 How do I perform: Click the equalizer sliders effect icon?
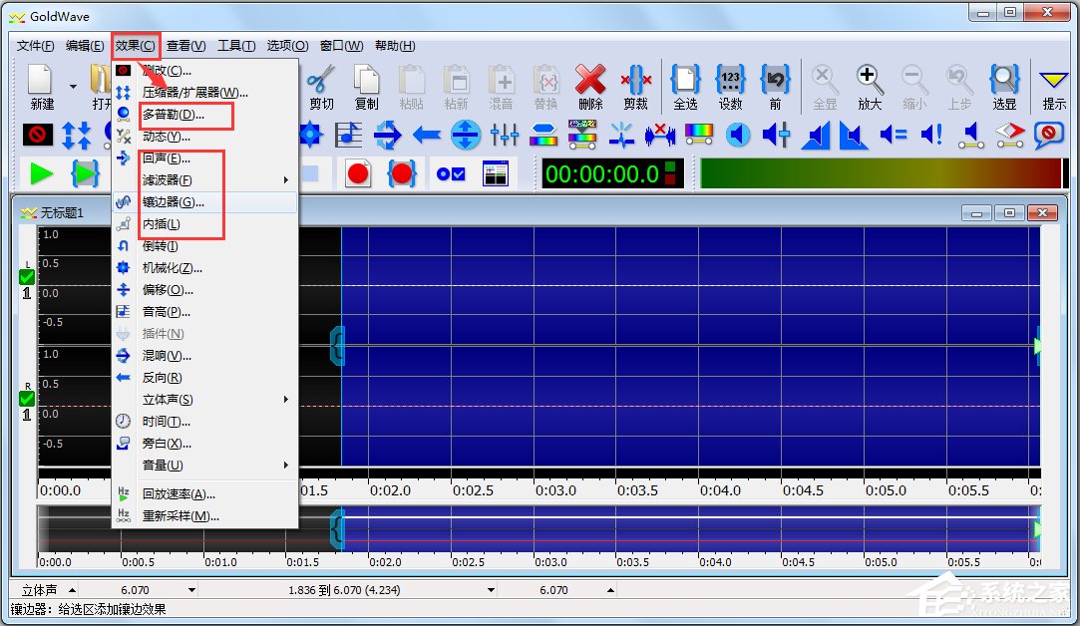click(505, 135)
